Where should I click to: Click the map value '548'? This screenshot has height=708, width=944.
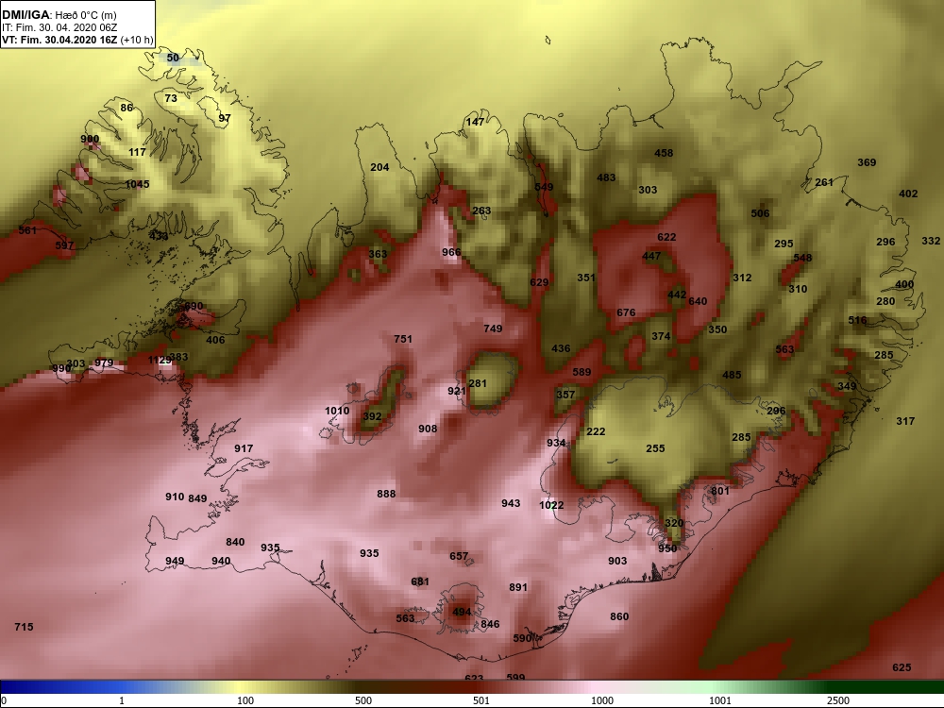point(802,258)
